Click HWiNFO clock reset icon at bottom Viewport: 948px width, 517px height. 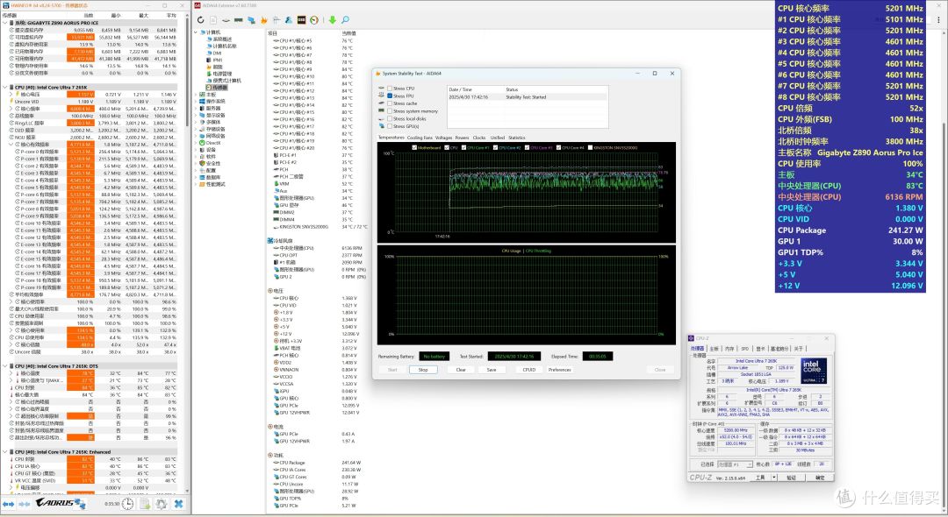pos(127,503)
